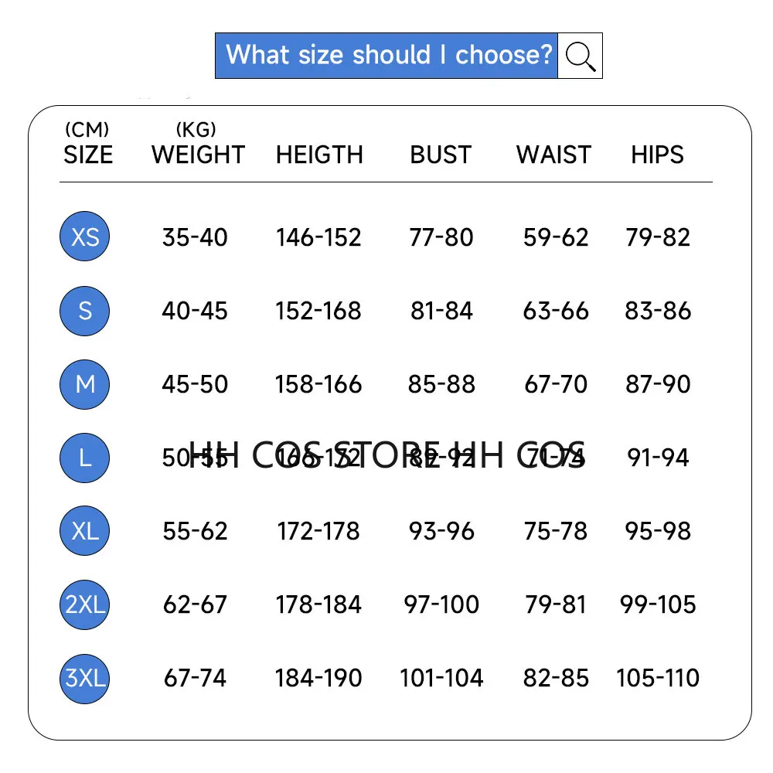The width and height of the screenshot is (773, 773).
Task: Pick the 3XL size badge
Action: pos(85,678)
